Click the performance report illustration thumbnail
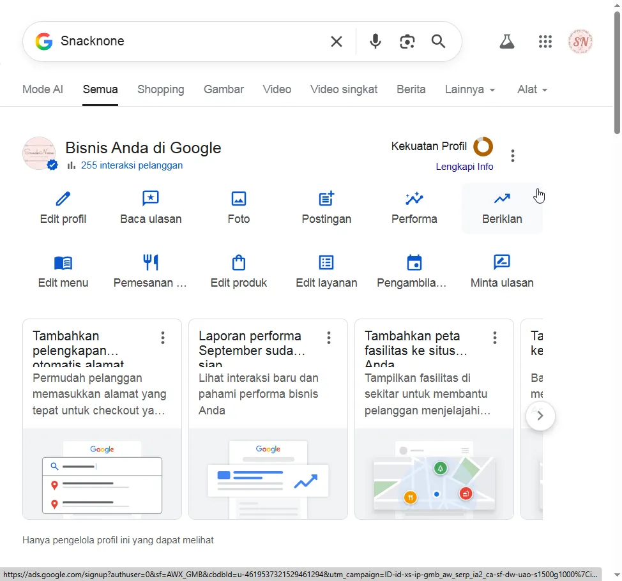Screen dimensions: 622x581 (x=268, y=474)
